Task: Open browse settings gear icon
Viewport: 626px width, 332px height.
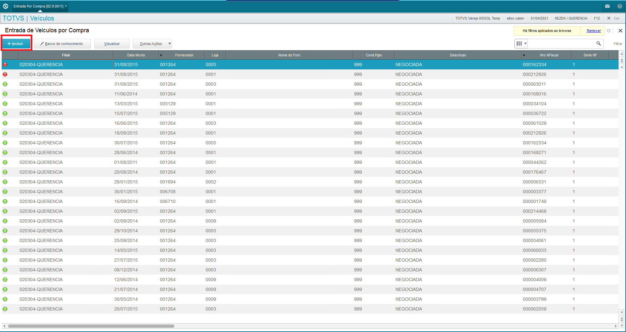Action: 609,31
